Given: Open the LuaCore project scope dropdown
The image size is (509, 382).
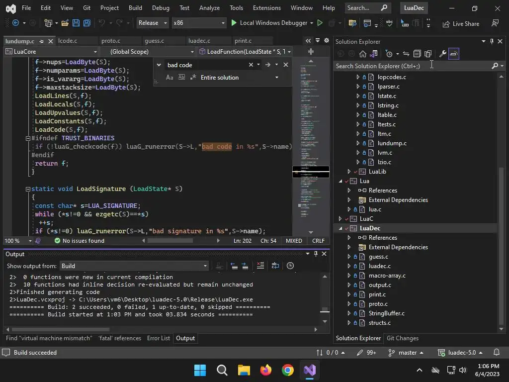Looking at the screenshot, I should (51, 52).
